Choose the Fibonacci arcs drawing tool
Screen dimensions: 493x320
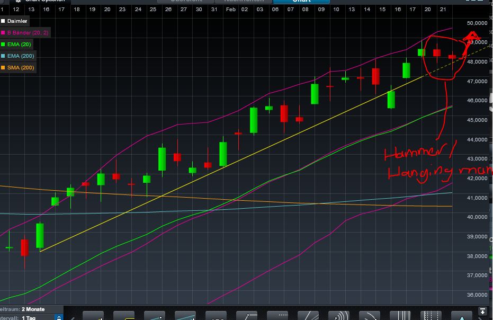[339, 316]
